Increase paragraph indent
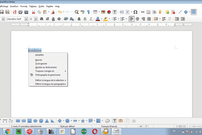The width and height of the screenshot is (202, 135). (177, 19)
